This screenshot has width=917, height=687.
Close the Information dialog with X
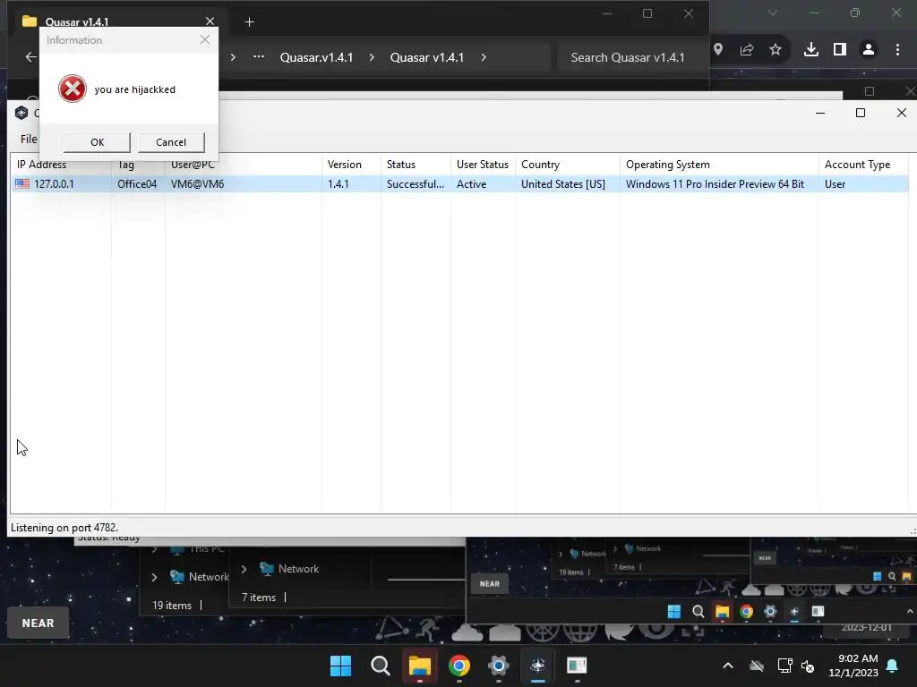point(205,39)
